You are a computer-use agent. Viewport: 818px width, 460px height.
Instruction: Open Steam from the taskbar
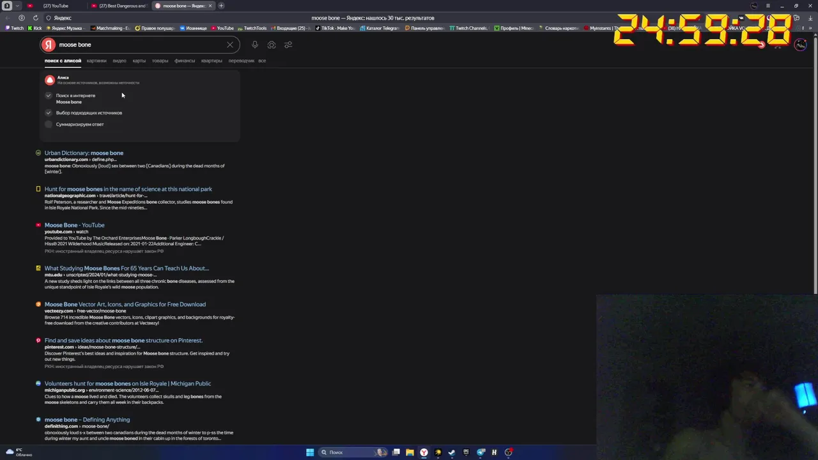(x=452, y=452)
